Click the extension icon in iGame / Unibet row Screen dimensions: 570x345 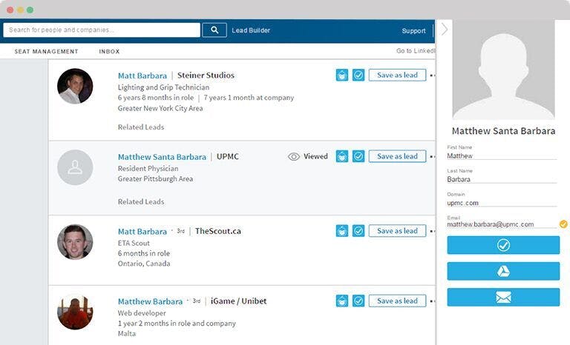tap(342, 301)
